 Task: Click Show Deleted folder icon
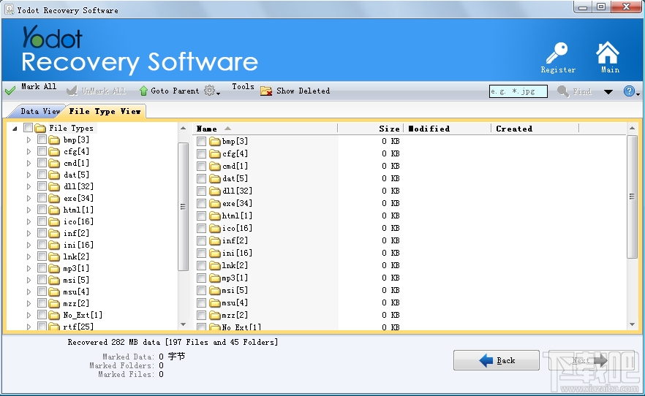click(x=266, y=91)
